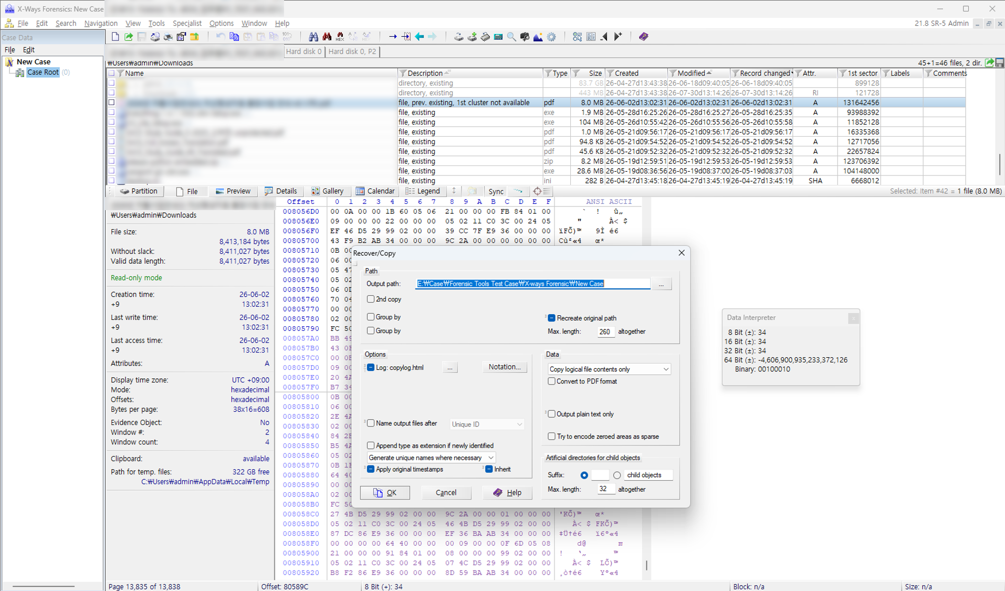
Task: Click the Case Data panel's Edit menu
Action: point(29,49)
